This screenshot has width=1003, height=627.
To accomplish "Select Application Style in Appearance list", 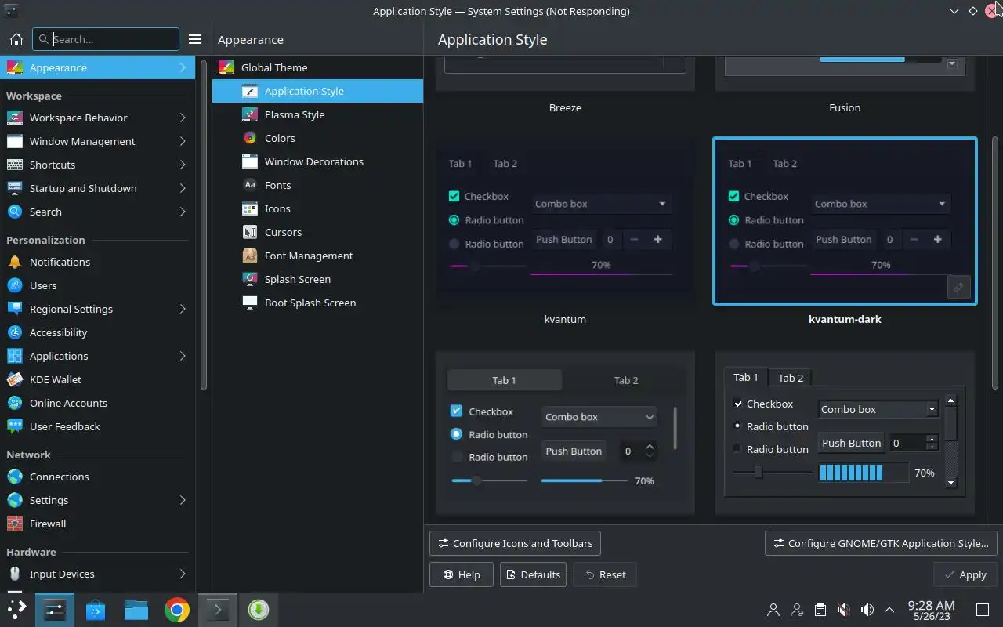I will pyautogui.click(x=317, y=91).
